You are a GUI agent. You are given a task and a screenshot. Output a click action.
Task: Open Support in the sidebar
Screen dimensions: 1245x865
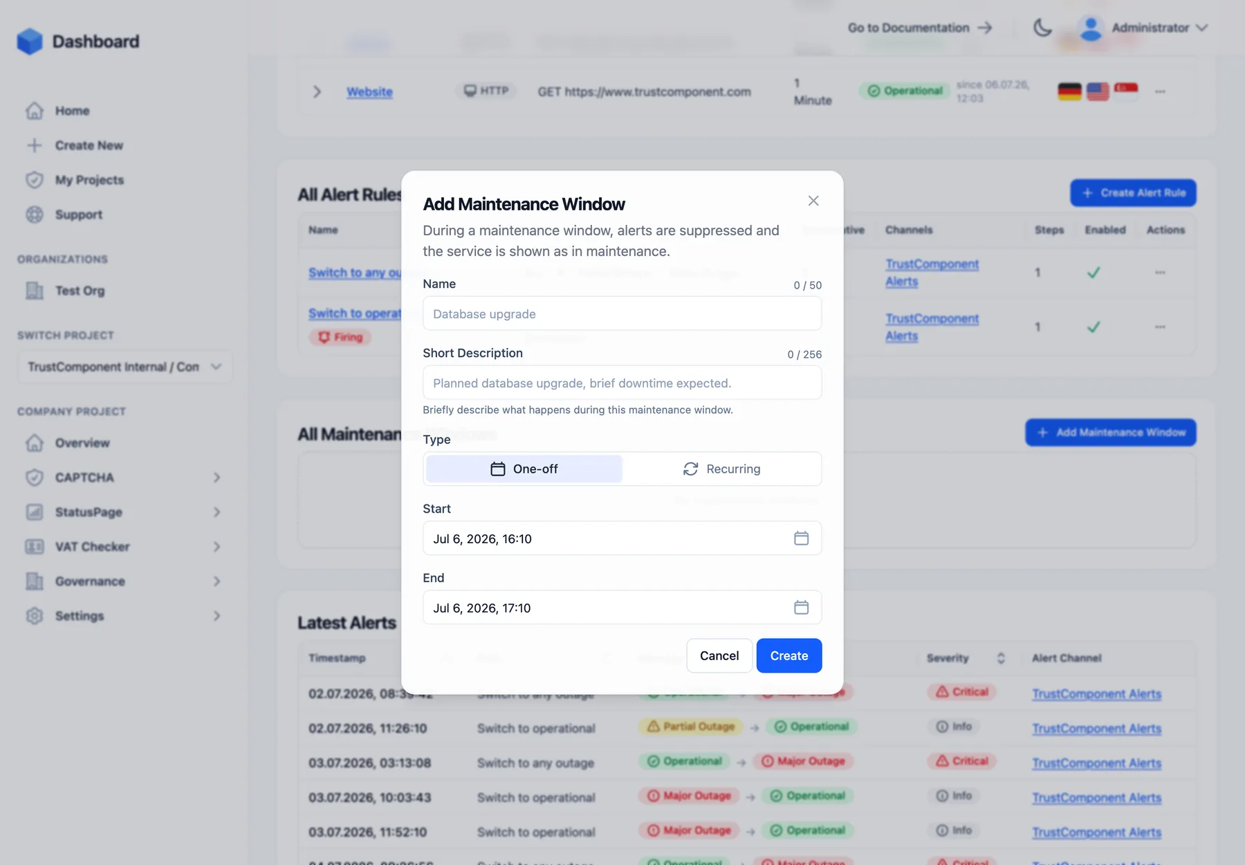(78, 215)
